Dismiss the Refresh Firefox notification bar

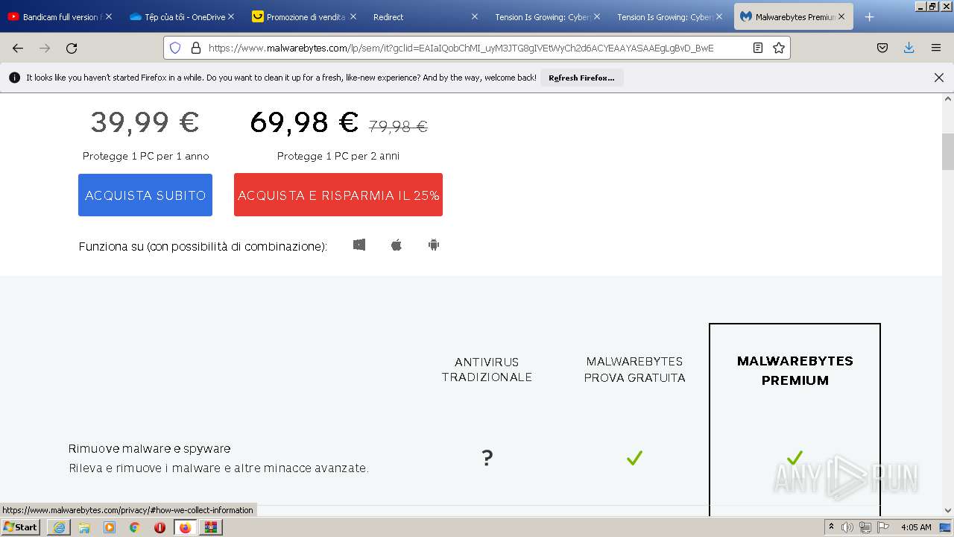point(939,78)
